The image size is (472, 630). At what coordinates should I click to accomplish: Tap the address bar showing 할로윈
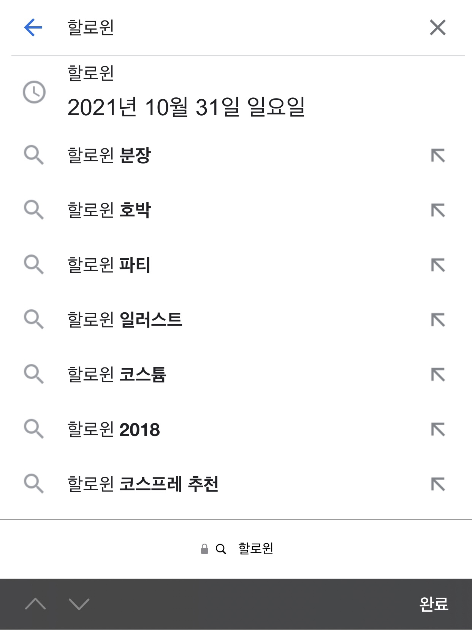(x=236, y=549)
